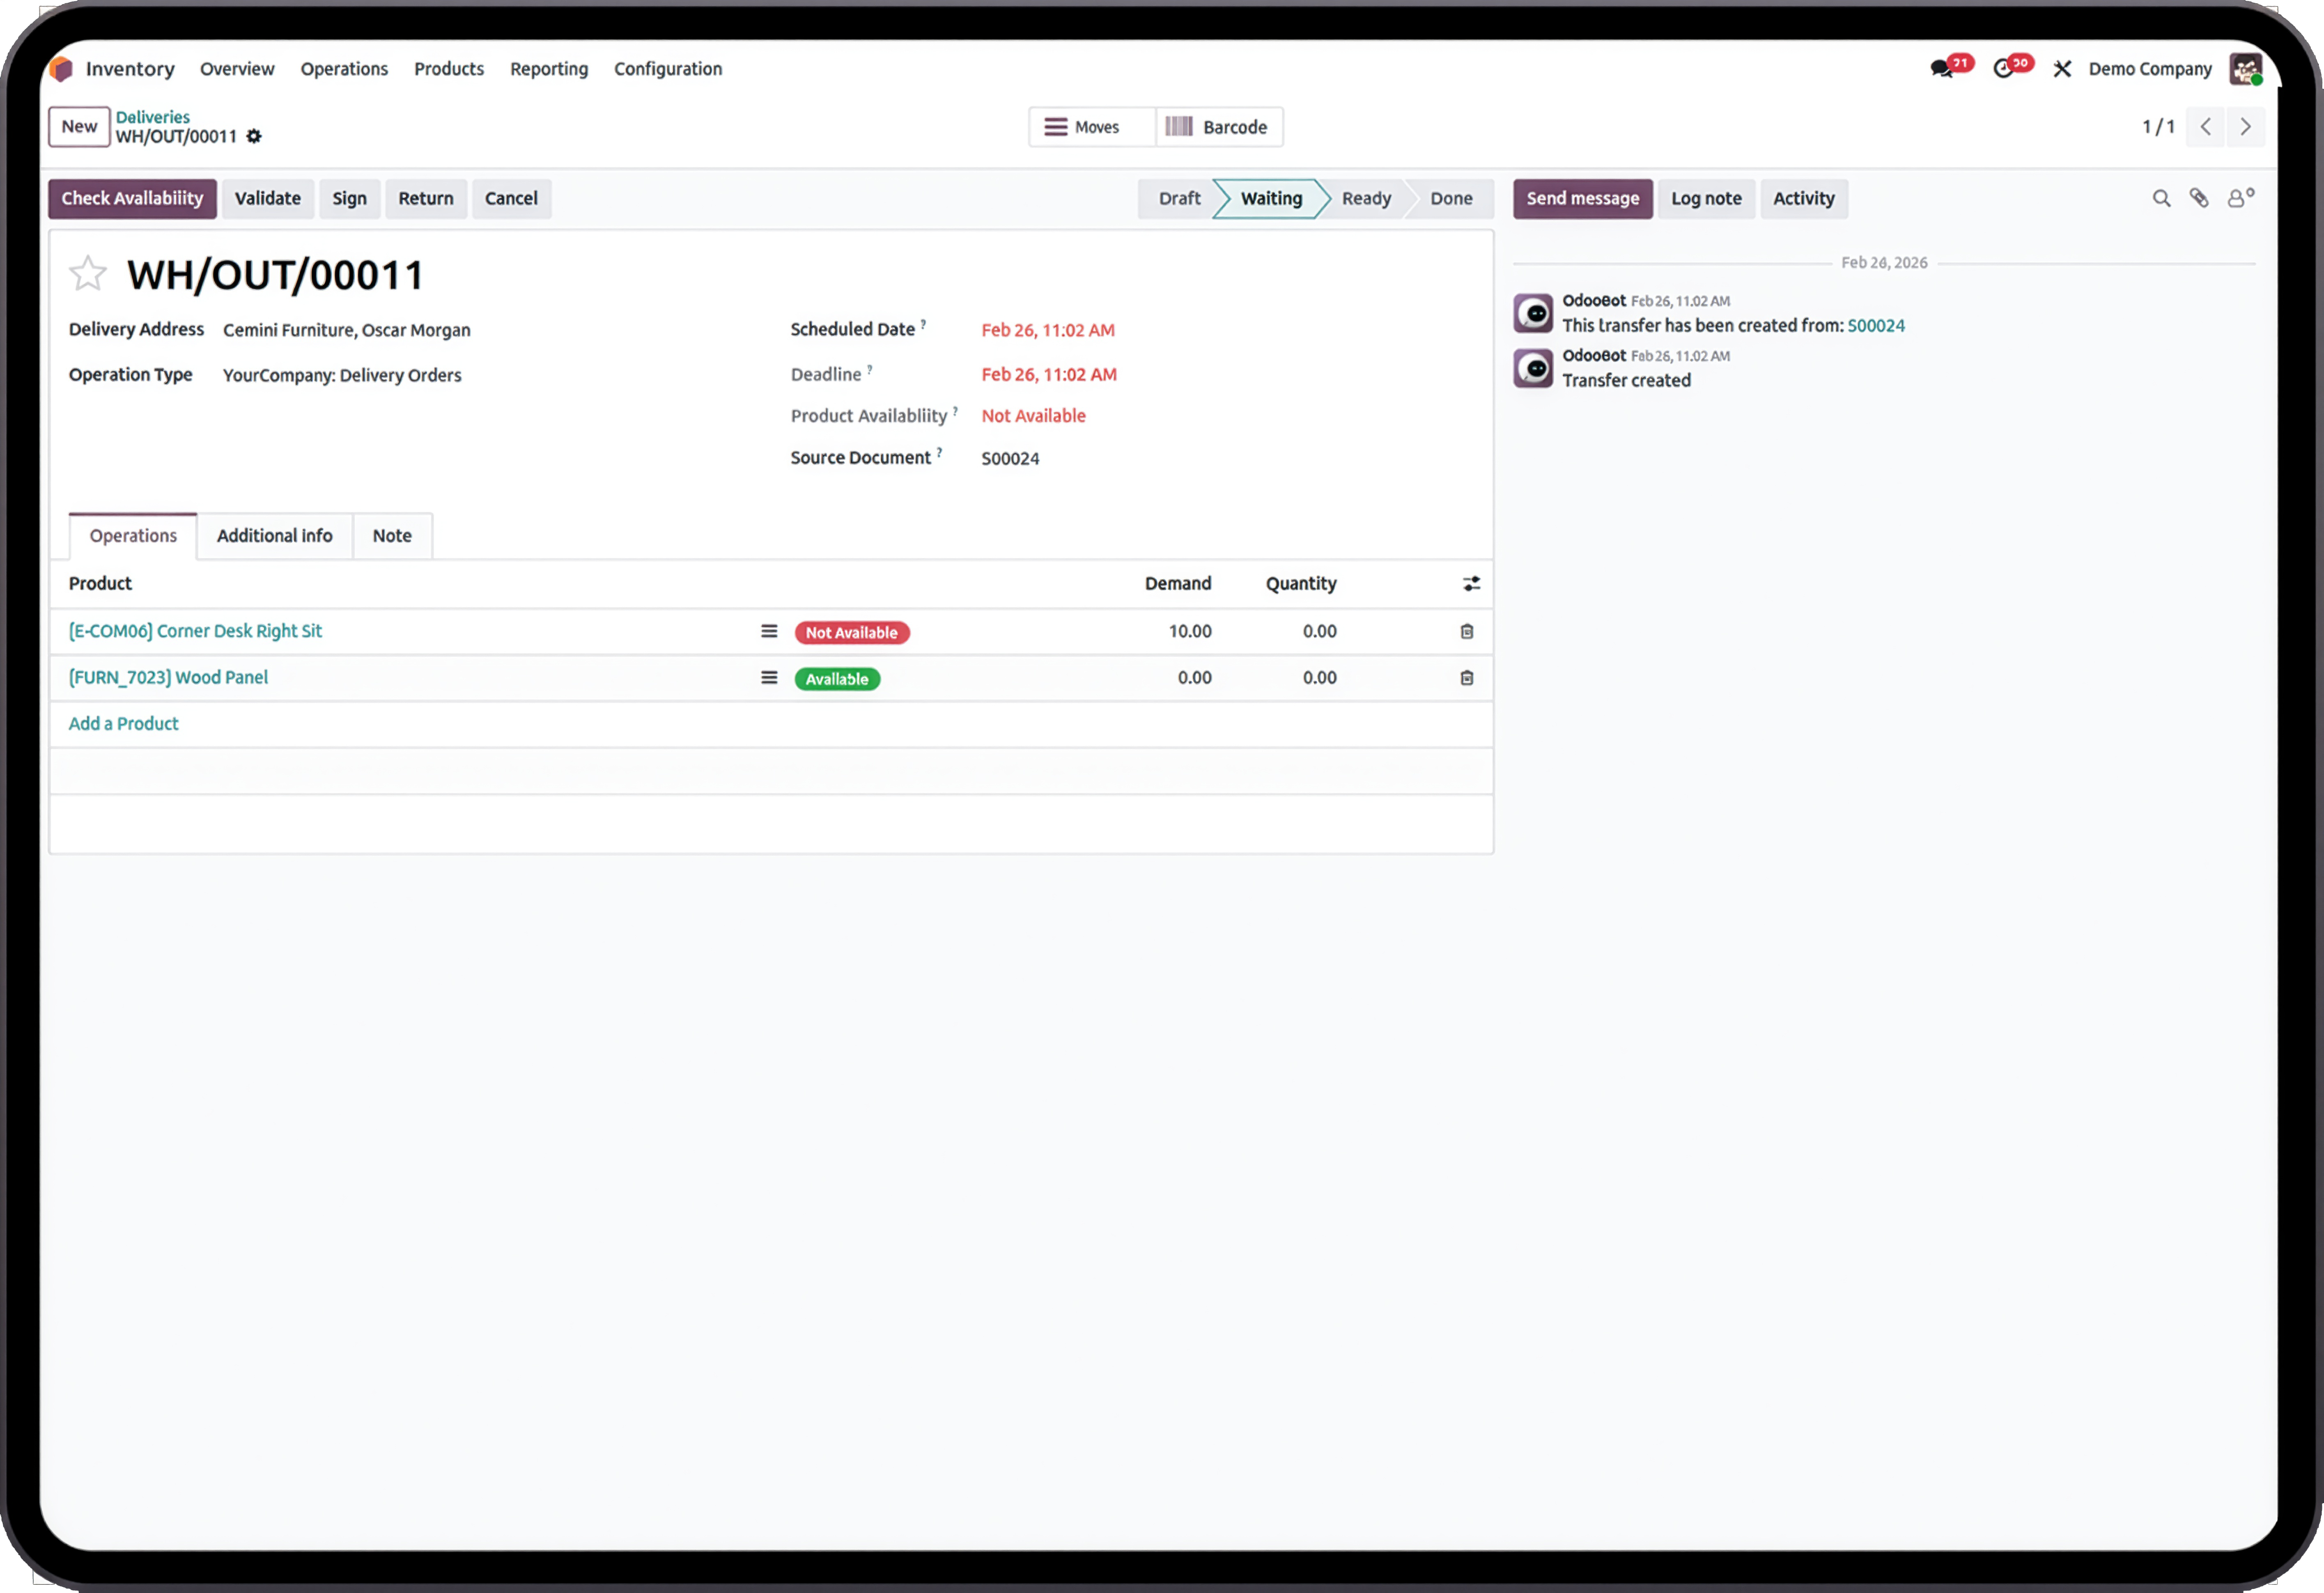This screenshot has width=2324, height=1593.
Task: Click the debug tools X icon
Action: coord(2062,69)
